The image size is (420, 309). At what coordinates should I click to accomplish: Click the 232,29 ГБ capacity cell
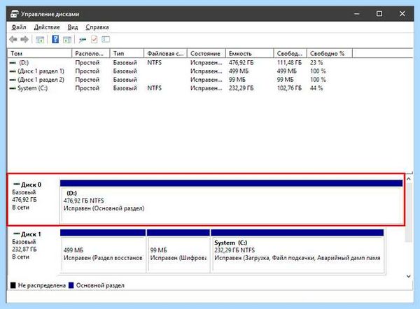[x=241, y=88]
